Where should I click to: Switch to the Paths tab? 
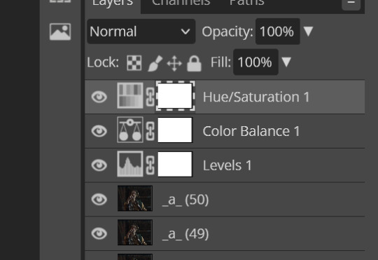click(x=247, y=3)
